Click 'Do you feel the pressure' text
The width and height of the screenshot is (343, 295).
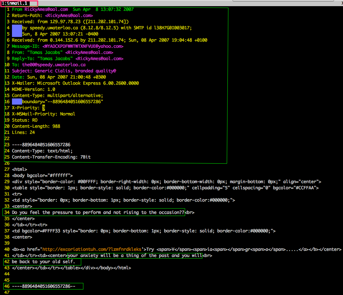pyautogui.click(x=98, y=212)
